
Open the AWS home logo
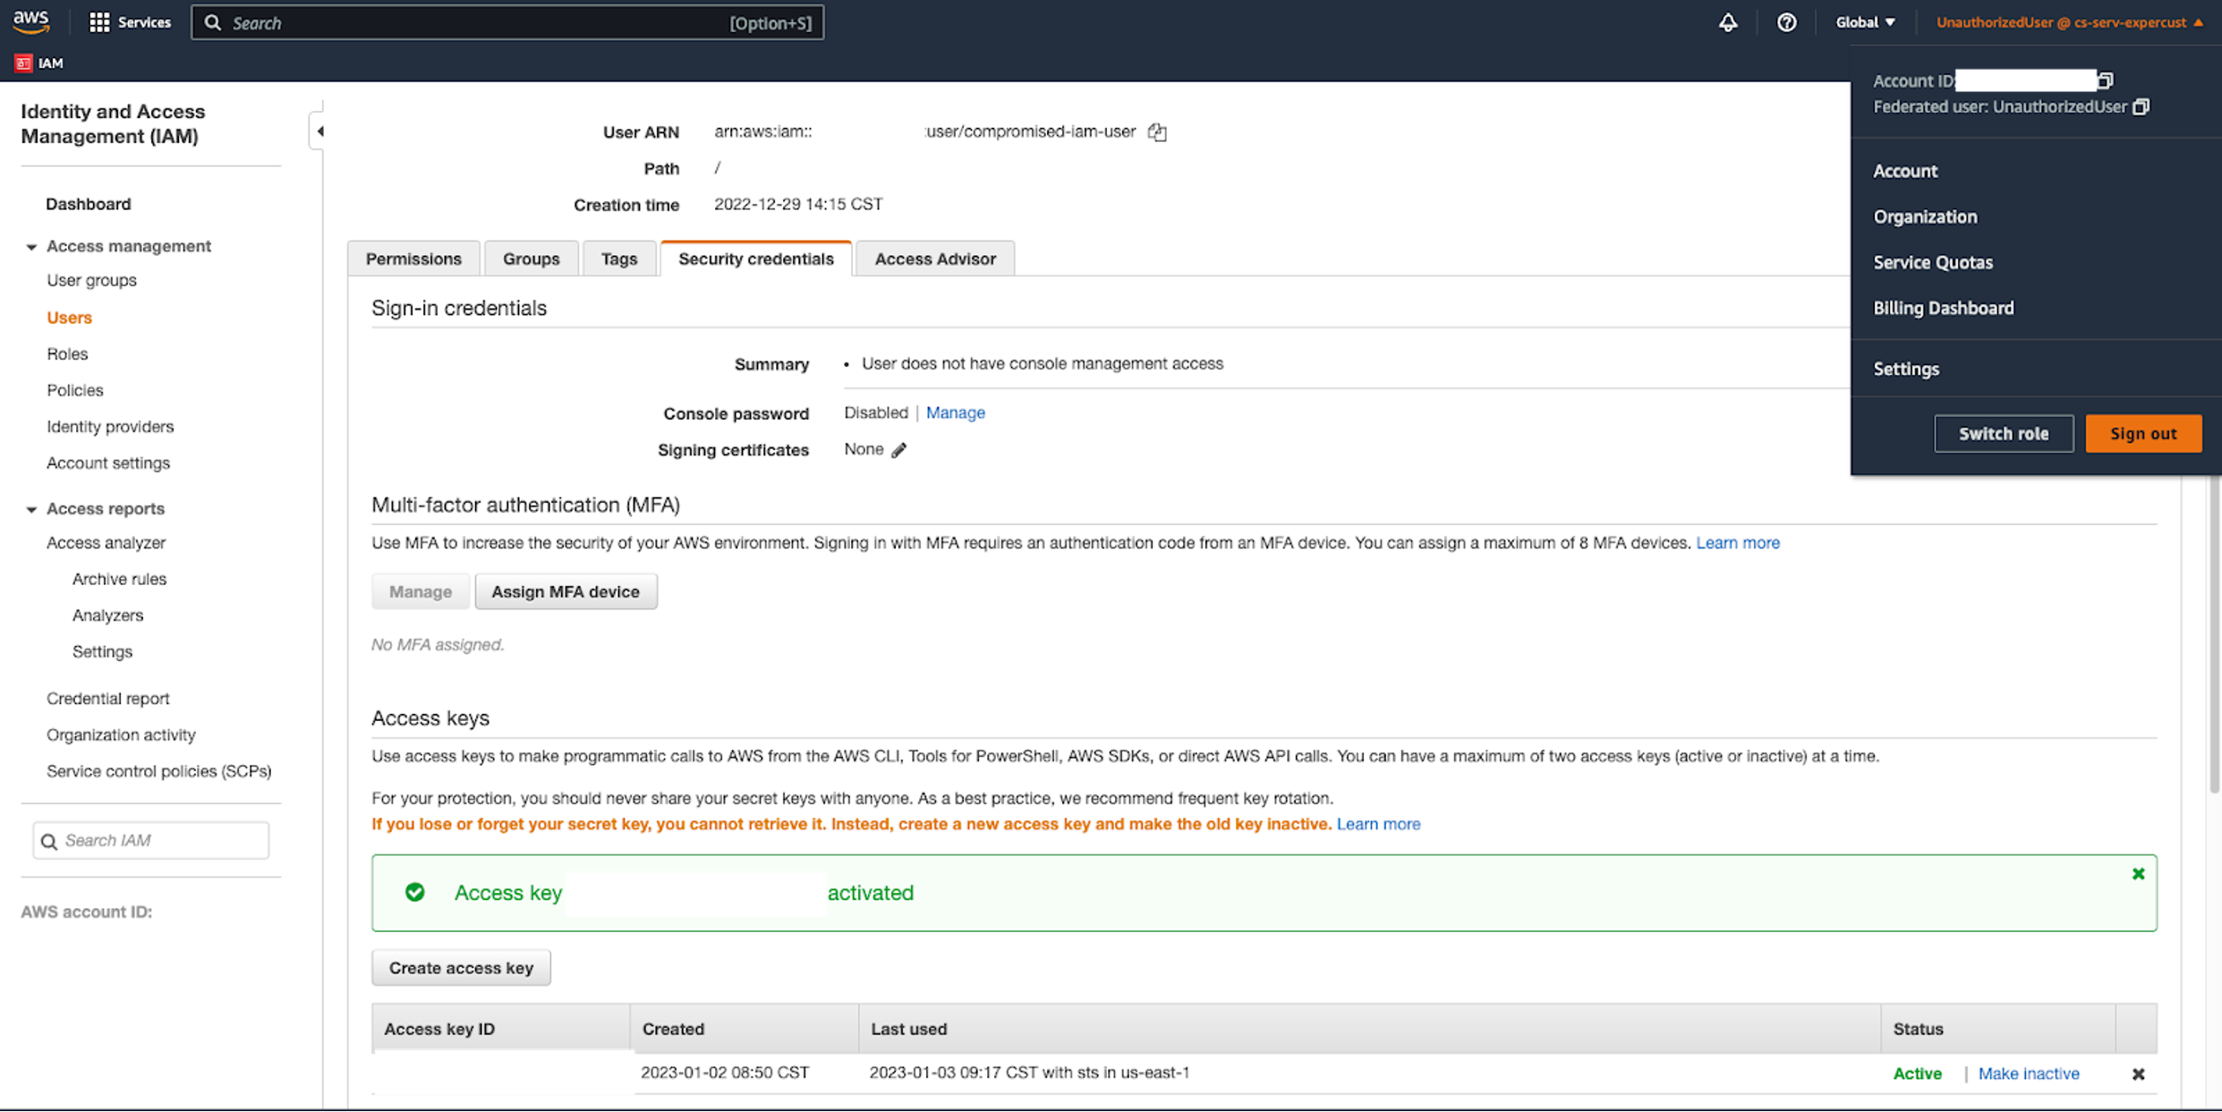click(x=31, y=21)
